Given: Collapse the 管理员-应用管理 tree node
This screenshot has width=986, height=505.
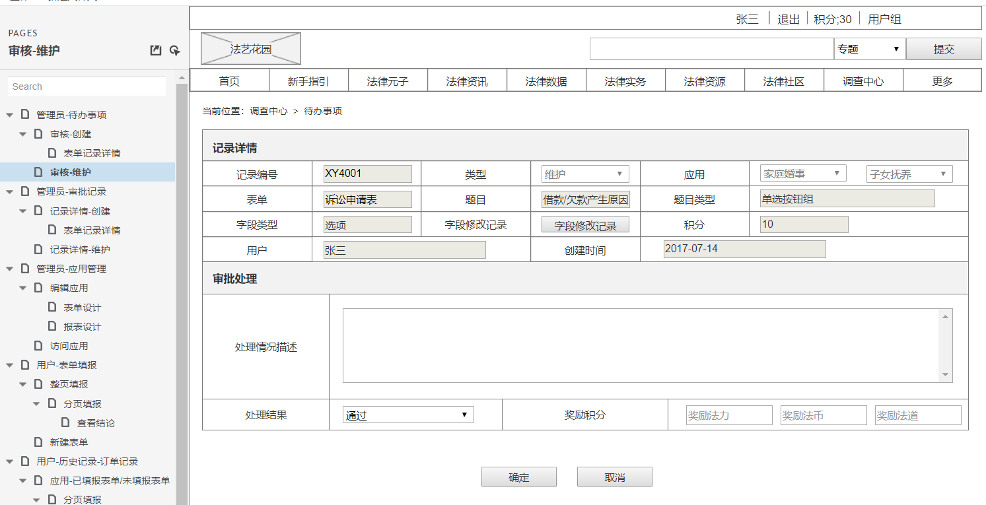Looking at the screenshot, I should point(9,269).
